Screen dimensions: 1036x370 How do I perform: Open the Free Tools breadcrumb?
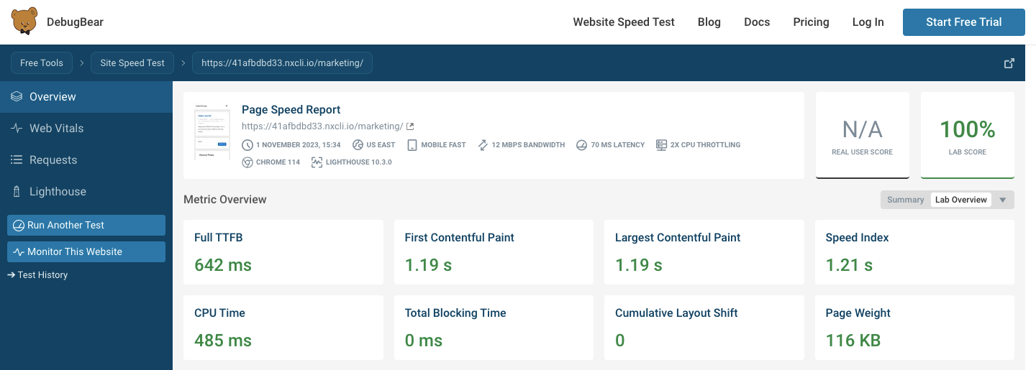[x=42, y=63]
